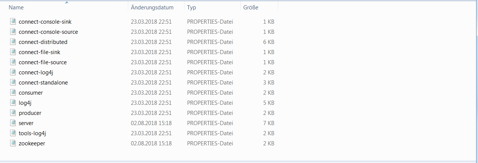Select the connect-console-source file name
478x163 pixels.
tap(48, 32)
